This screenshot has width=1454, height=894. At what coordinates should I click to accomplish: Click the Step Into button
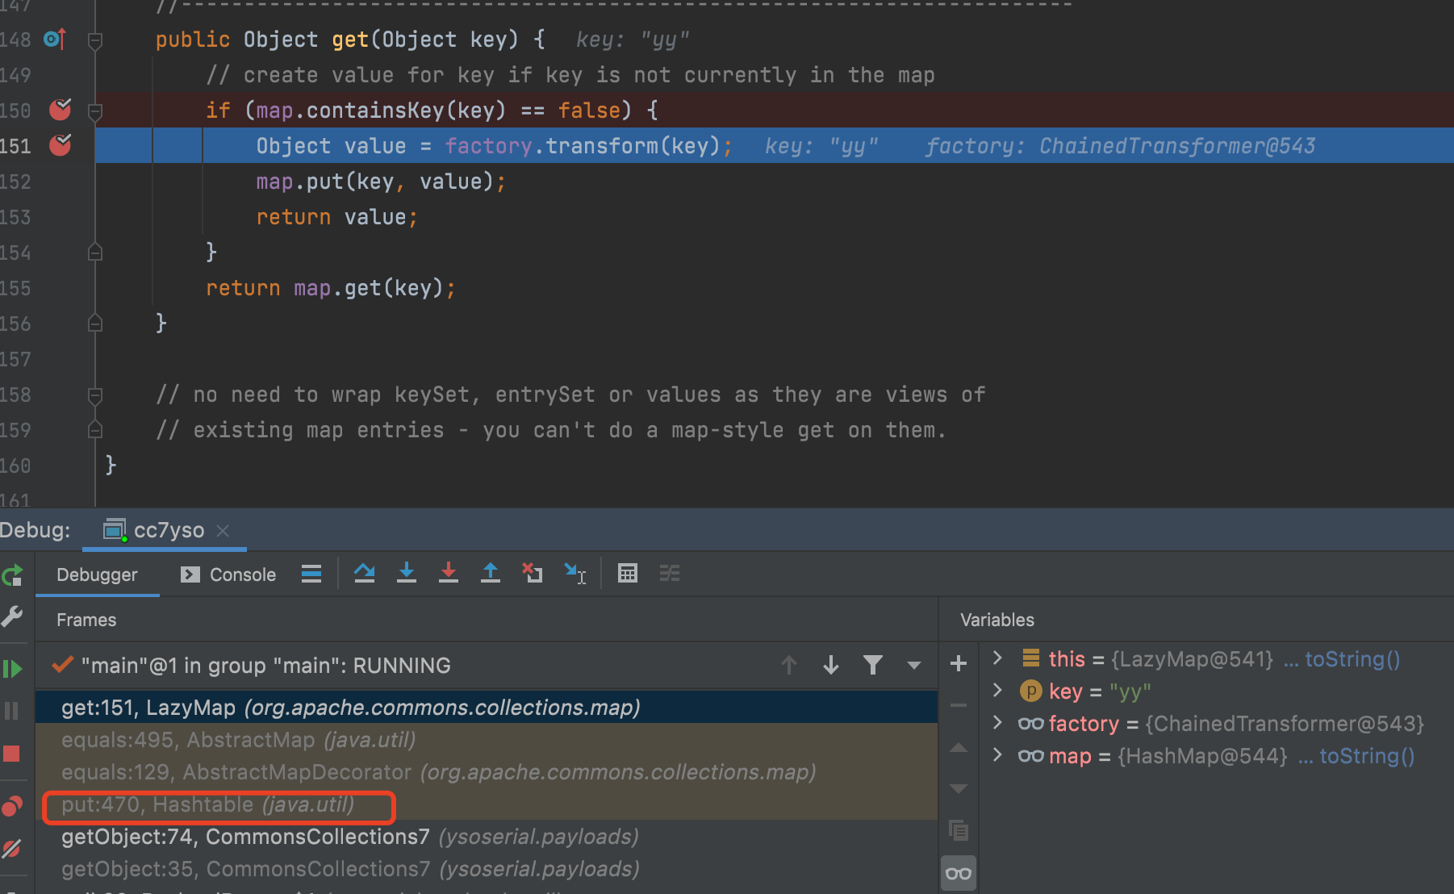pos(407,574)
